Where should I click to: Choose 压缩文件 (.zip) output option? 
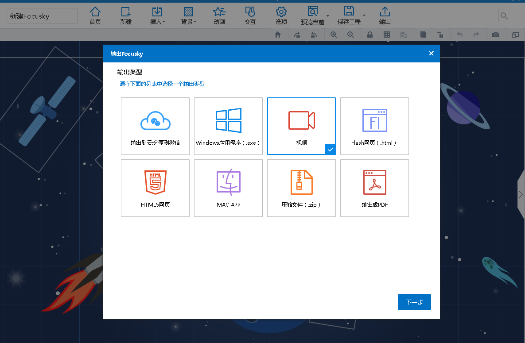tap(301, 188)
